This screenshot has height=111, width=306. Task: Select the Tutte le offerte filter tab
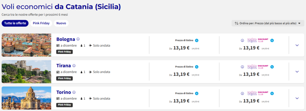click(x=15, y=23)
